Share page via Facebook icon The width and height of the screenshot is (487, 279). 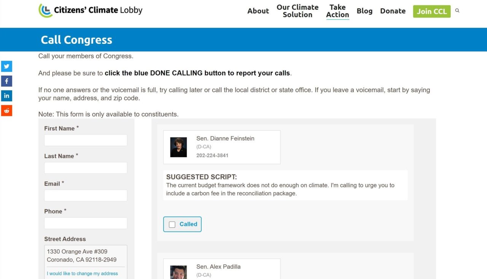pyautogui.click(x=6, y=81)
